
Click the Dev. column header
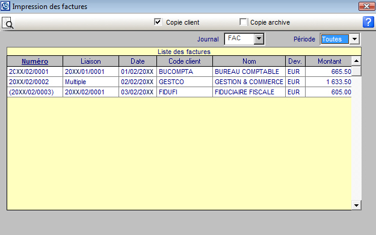click(295, 61)
